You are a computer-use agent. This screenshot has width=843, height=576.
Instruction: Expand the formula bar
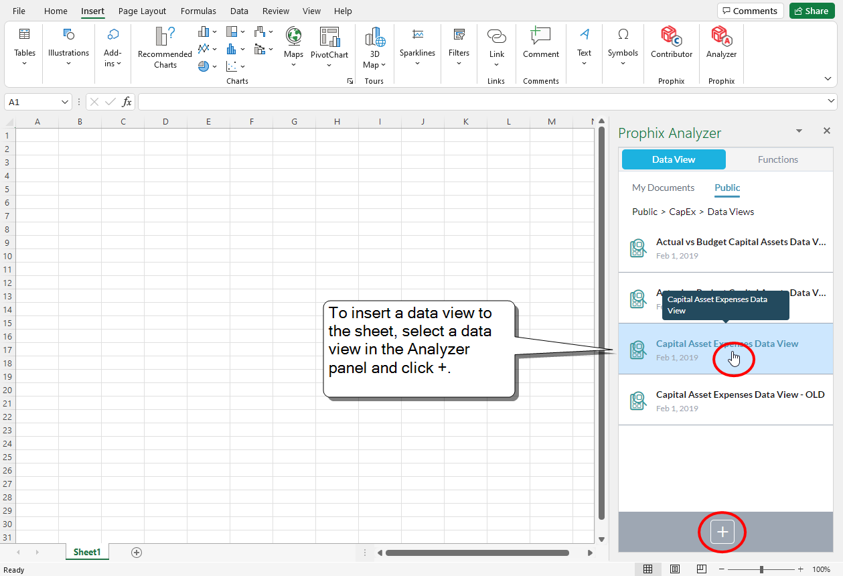click(832, 101)
